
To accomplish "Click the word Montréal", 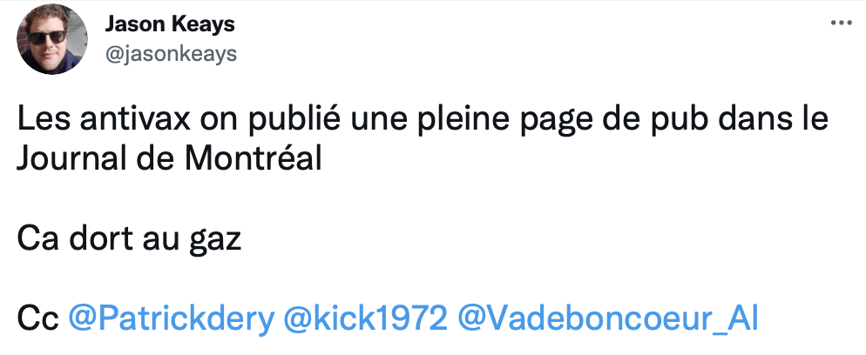I will click(253, 158).
